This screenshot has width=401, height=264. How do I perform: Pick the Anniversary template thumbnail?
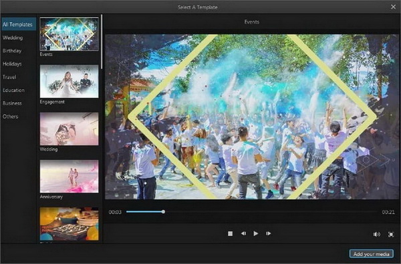(69, 176)
